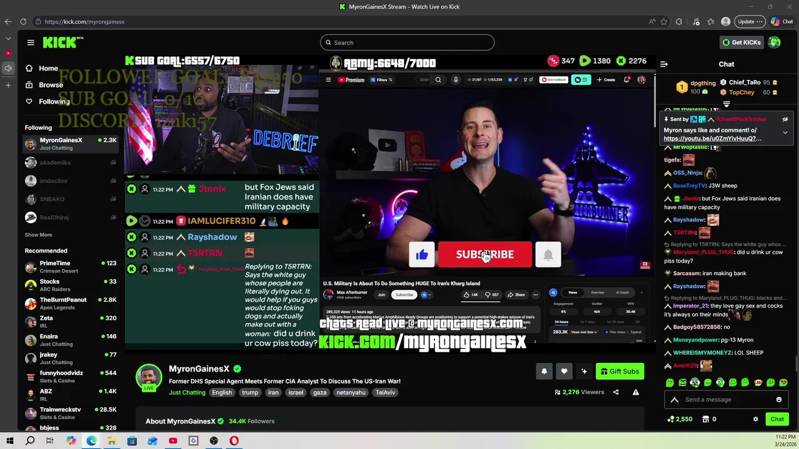Image resolution: width=799 pixels, height=449 pixels.
Task: Open funnyhoodvidz recommended channel
Action: (x=71, y=377)
